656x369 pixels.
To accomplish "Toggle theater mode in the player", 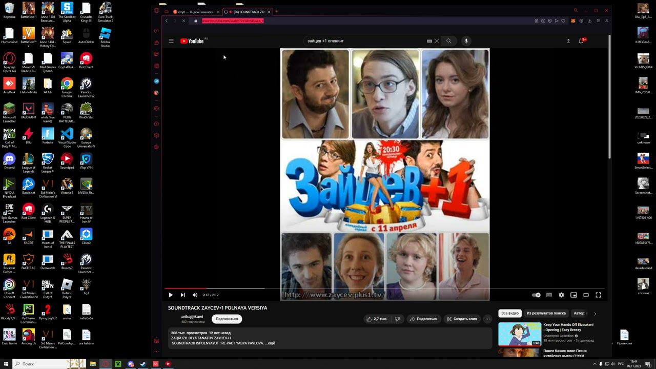I will (x=586, y=295).
